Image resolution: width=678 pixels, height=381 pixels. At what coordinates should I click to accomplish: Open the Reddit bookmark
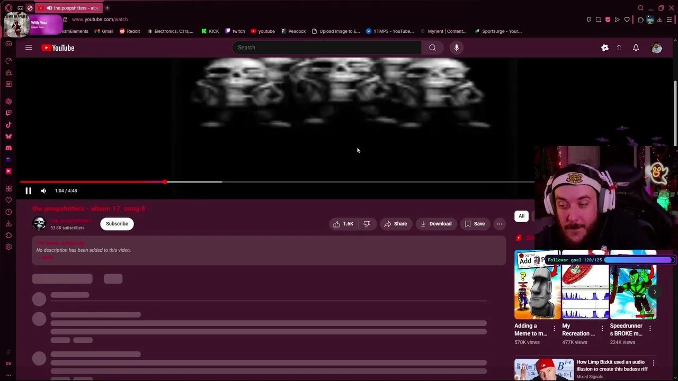130,31
